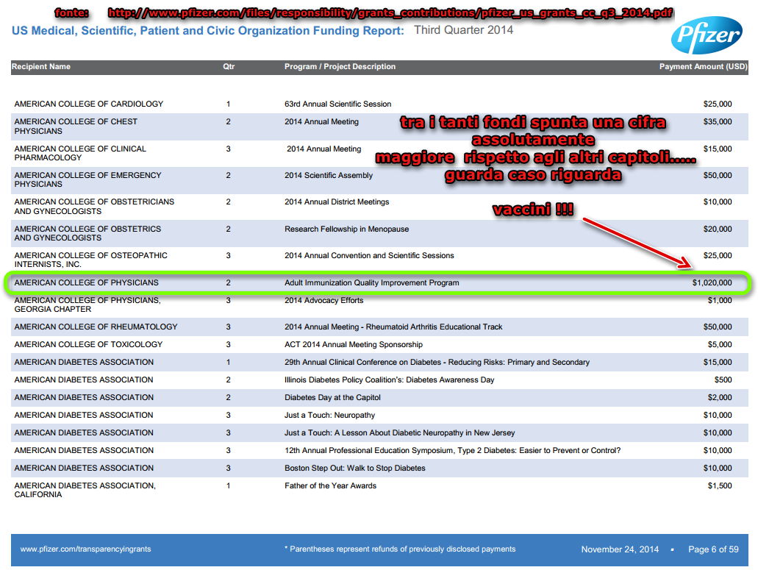Image resolution: width=758 pixels, height=570 pixels.
Task: Click 'Father of the Year Awards' description
Action: [x=330, y=486]
